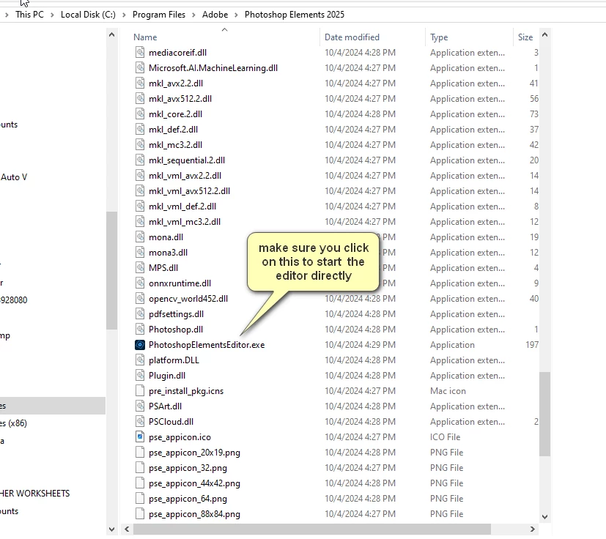
Task: Click the mkl_vml_mc3.2.dll file icon
Action: pyautogui.click(x=140, y=221)
